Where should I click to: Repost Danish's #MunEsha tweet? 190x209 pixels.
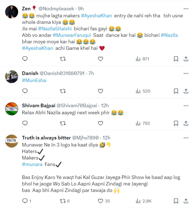(x=63, y=91)
